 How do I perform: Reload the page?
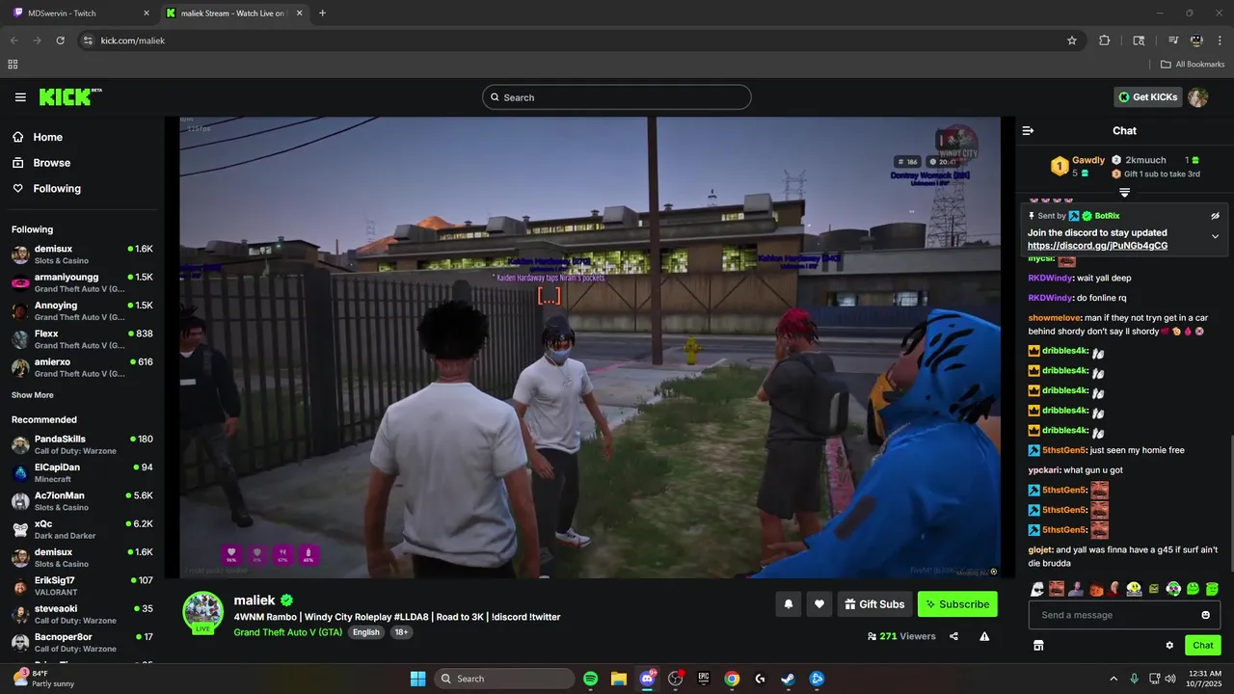60,40
